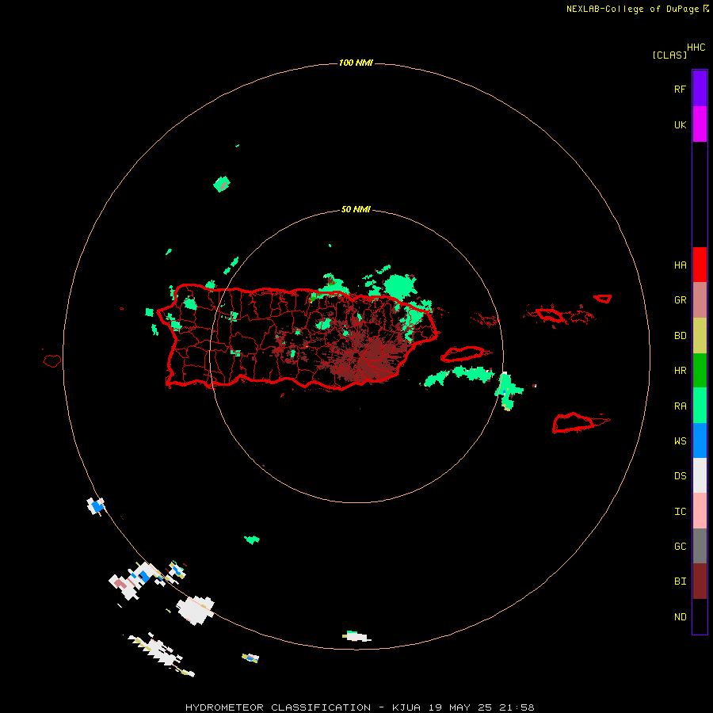
Task: Click the "HA" legend label
Action: click(x=680, y=265)
